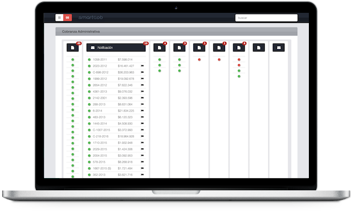Select case 1058-2011 in the list
This screenshot has width=353, height=211.
click(116, 60)
